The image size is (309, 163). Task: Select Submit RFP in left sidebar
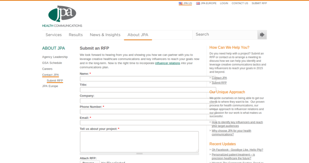[55, 80]
